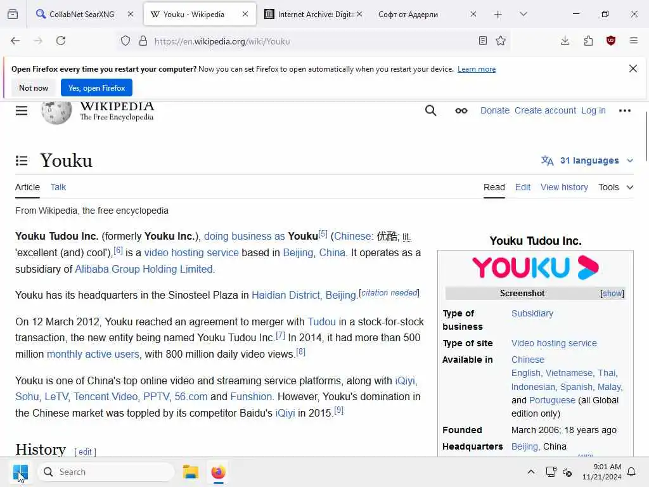Select the Read tab
Viewport: 649px width, 487px height.
(x=494, y=187)
